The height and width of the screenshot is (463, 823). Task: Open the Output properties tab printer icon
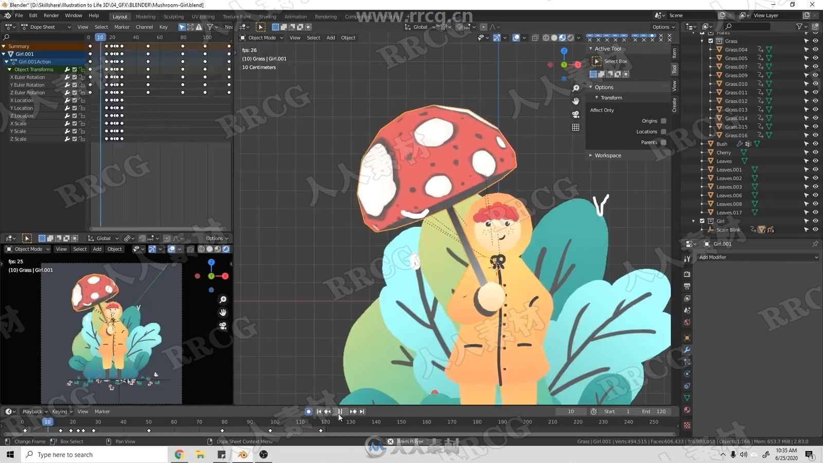click(687, 286)
